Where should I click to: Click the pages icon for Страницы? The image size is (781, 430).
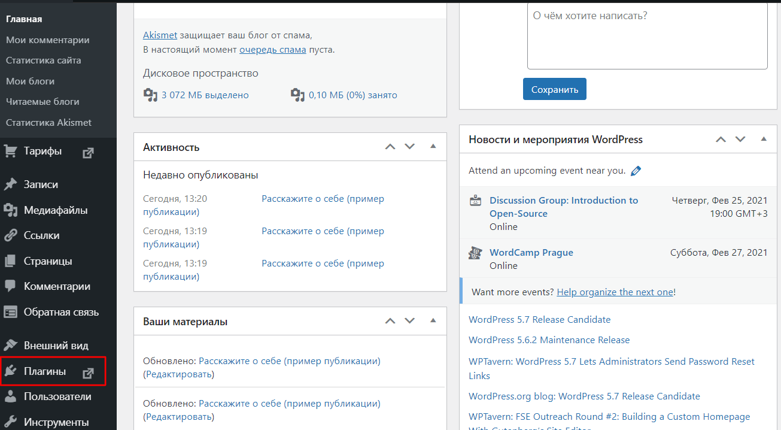point(10,261)
